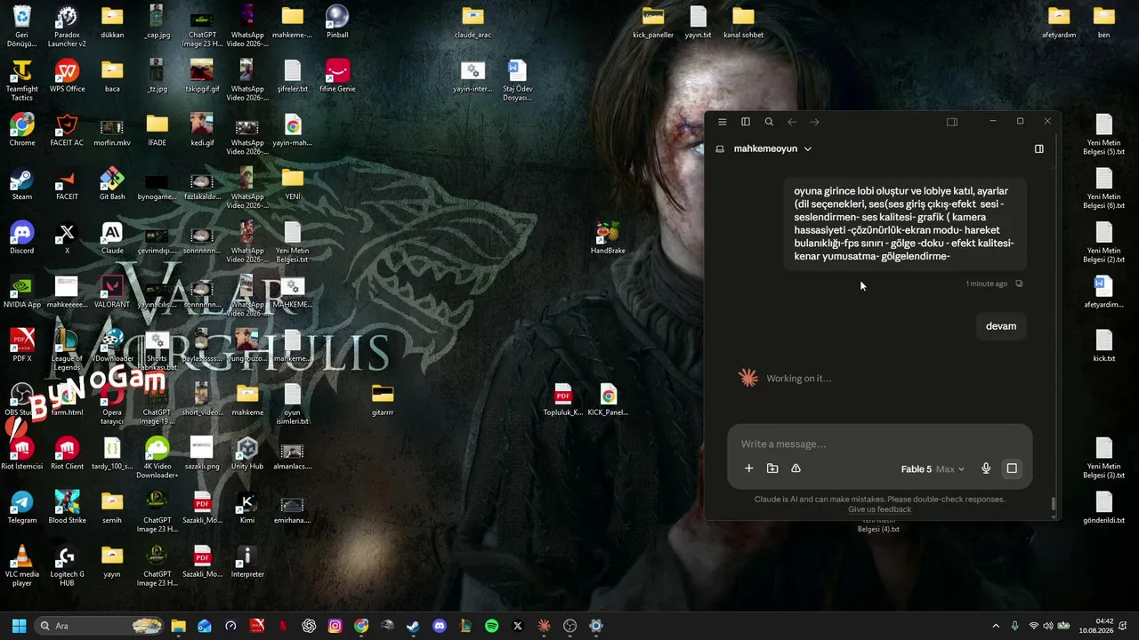The height and width of the screenshot is (640, 1139).
Task: Select the fifine Genie desktop icon
Action: (337, 76)
